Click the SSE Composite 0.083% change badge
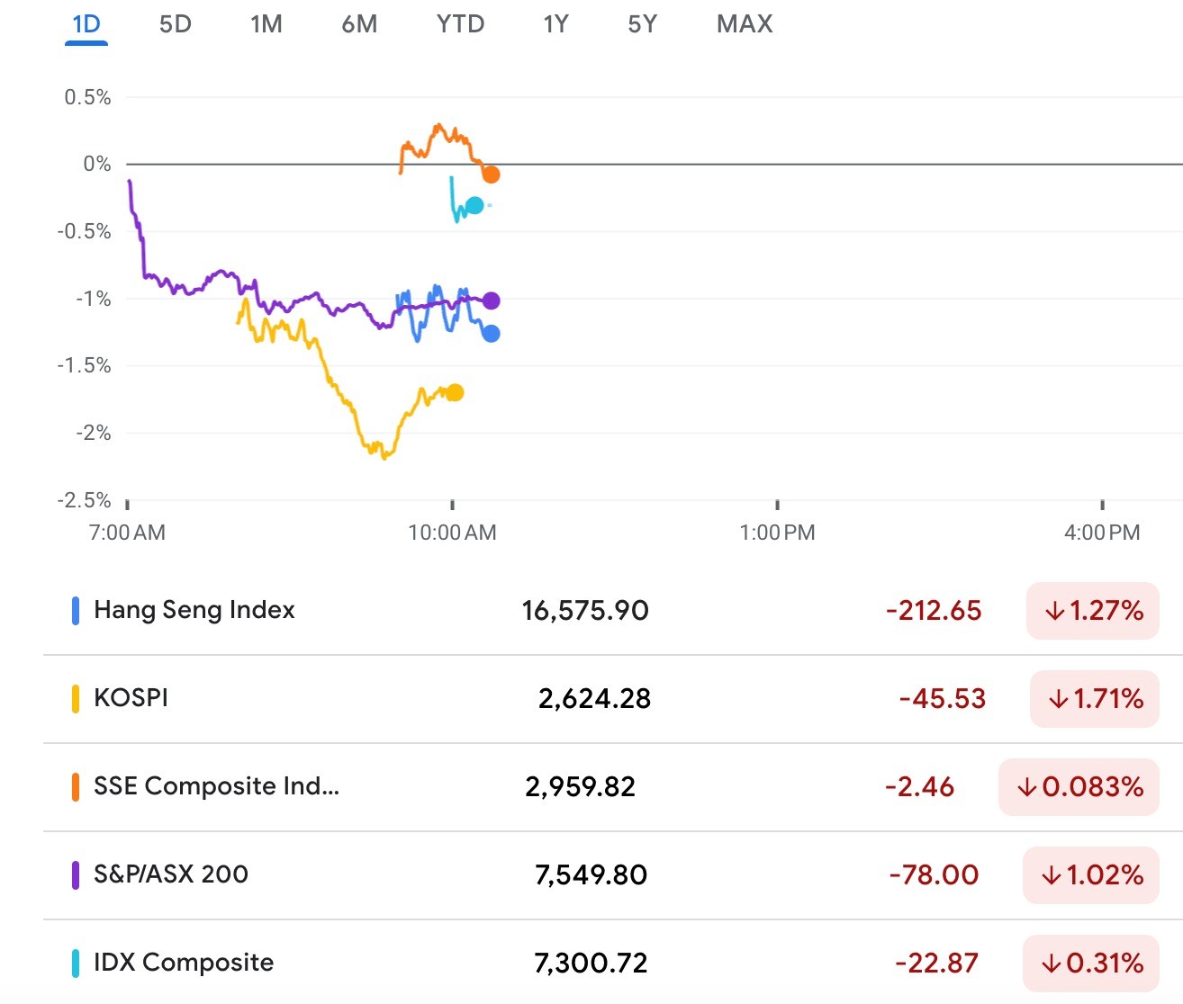The height and width of the screenshot is (1004, 1183). click(1079, 787)
